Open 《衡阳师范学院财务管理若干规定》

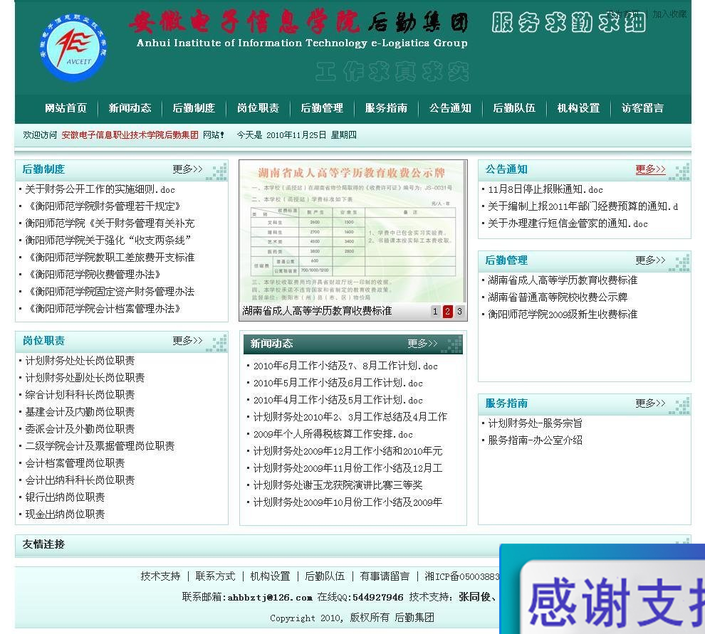pyautogui.click(x=105, y=206)
